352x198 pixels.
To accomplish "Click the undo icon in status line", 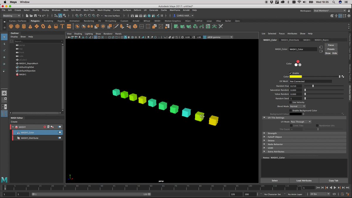I will pyautogui.click(x=40, y=16).
